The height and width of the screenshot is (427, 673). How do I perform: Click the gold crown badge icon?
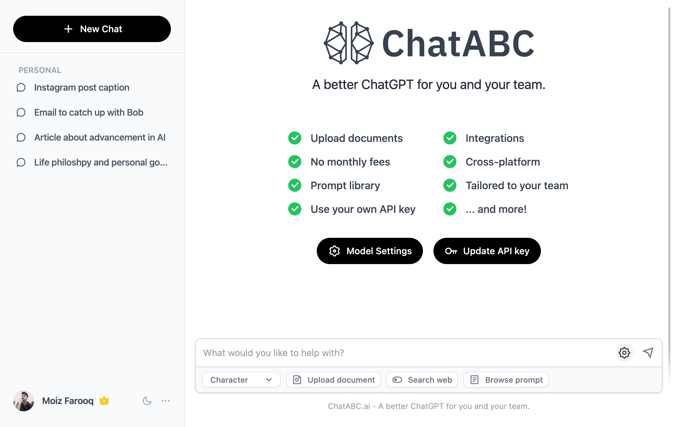point(104,401)
